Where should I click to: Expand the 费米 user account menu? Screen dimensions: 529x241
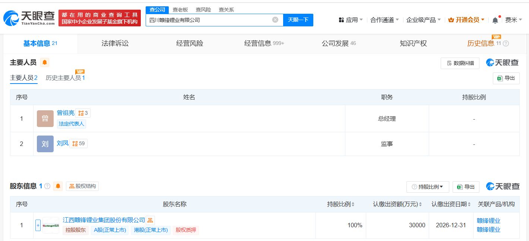click(x=513, y=20)
